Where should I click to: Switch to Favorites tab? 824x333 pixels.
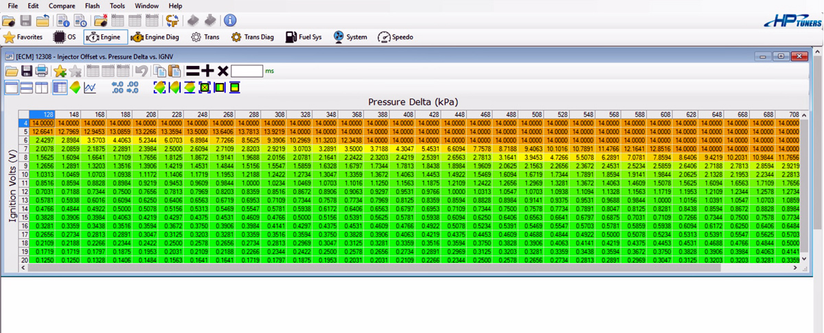23,37
